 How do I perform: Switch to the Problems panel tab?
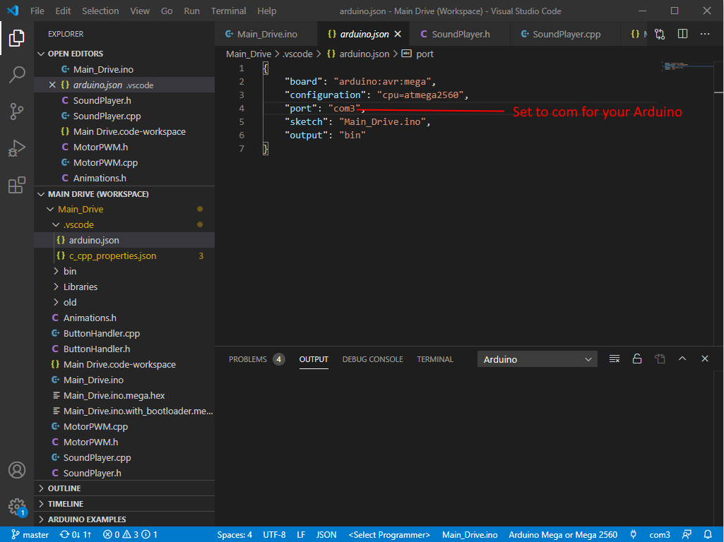(x=256, y=359)
